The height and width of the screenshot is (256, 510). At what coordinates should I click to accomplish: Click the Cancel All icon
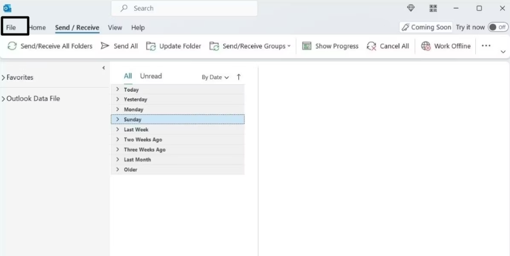pyautogui.click(x=372, y=46)
